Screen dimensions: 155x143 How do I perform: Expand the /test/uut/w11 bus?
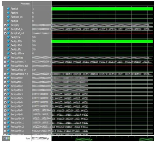coord(5,123)
